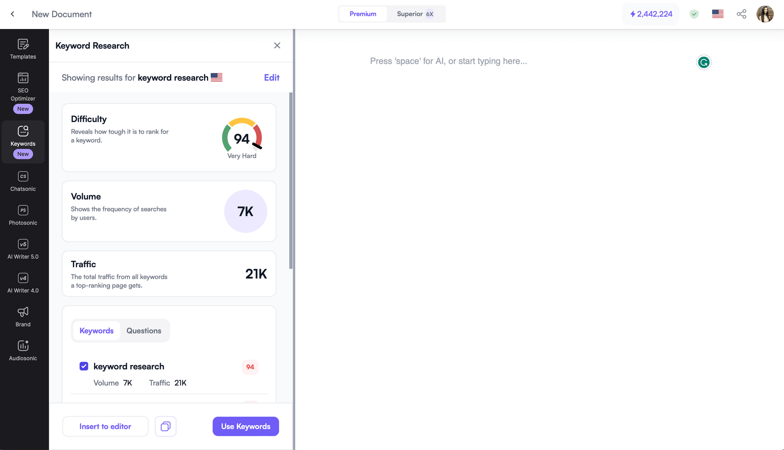Copy keyword data to clipboard
This screenshot has height=450, width=784.
click(x=165, y=426)
